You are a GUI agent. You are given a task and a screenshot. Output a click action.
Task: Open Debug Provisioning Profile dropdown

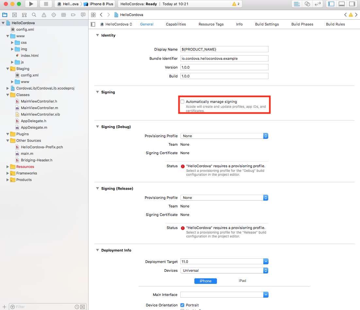coord(224,136)
